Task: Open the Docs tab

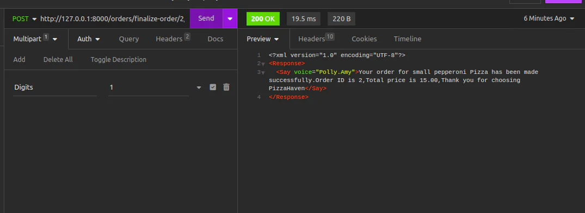Action: [215, 39]
